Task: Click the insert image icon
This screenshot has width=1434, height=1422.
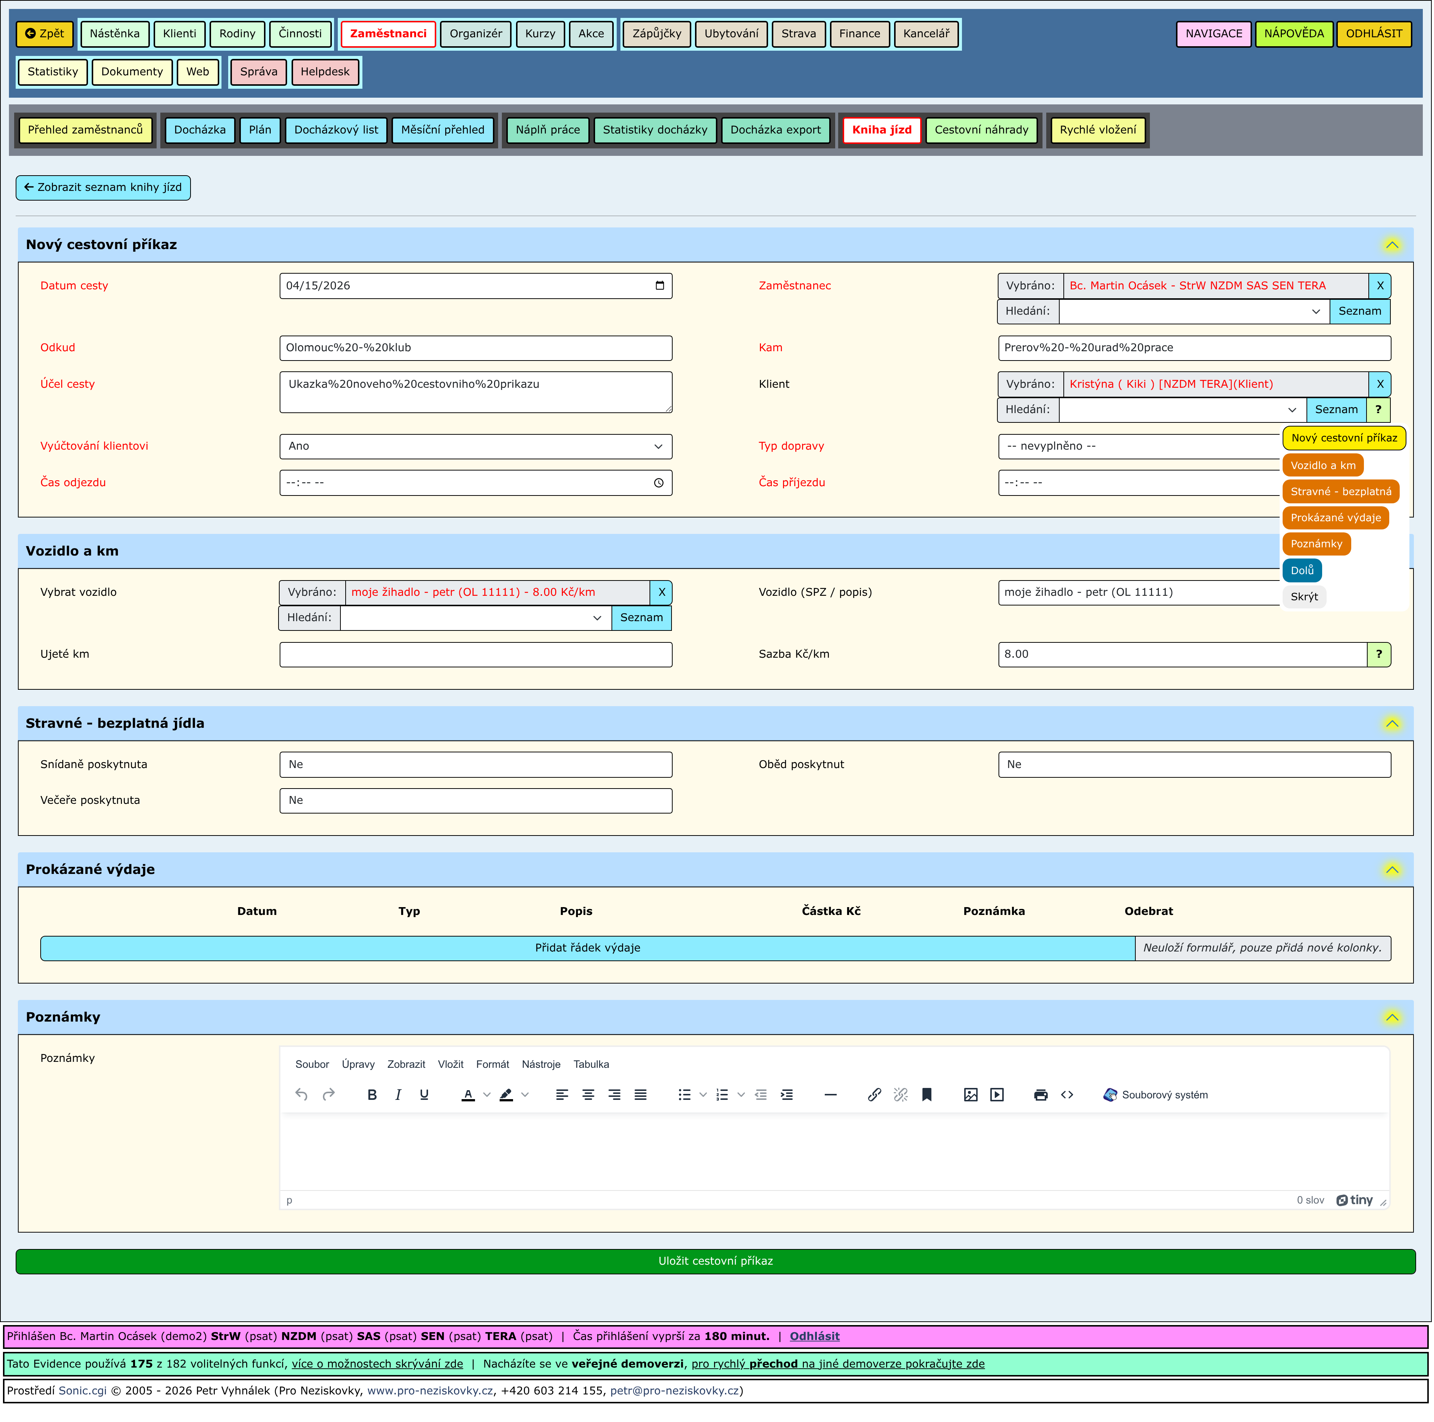Action: pos(971,1095)
